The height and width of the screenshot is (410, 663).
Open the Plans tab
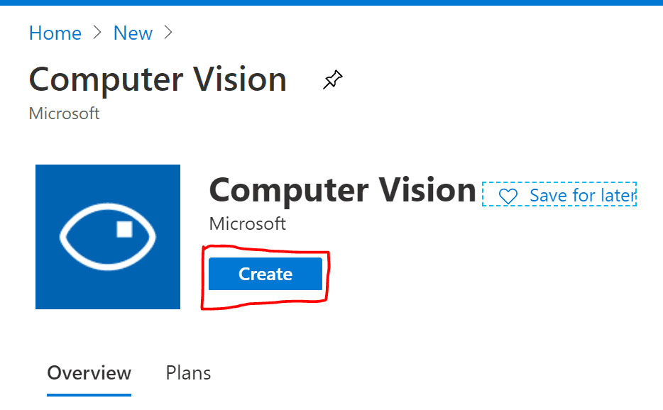188,373
